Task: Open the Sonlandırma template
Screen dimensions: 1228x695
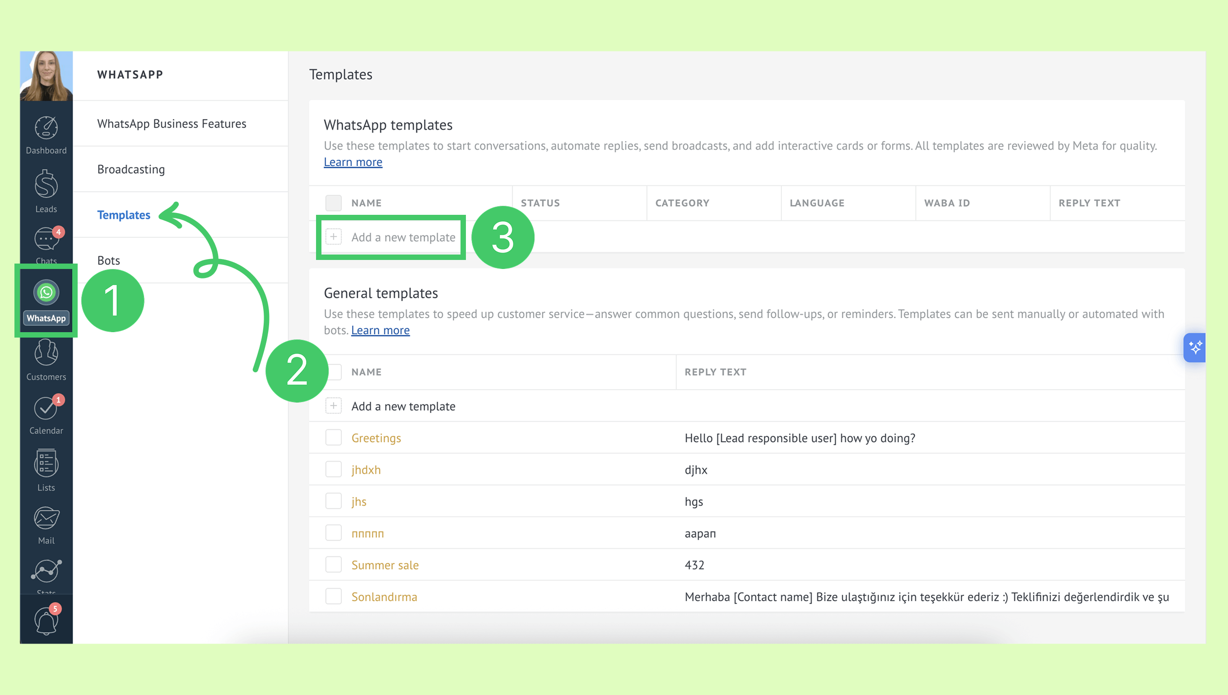Action: (384, 597)
